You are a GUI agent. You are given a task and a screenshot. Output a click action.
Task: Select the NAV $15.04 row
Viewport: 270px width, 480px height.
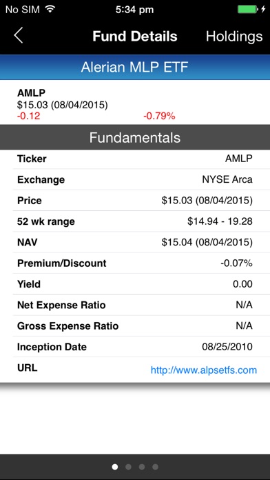click(135, 243)
